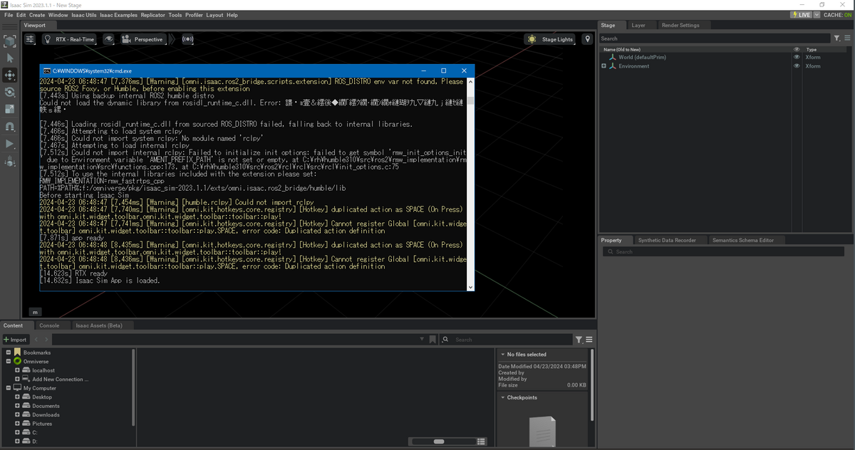Screen dimensions: 855x450
Task: Toggle the Snap magnet tool
Action: tap(10, 126)
